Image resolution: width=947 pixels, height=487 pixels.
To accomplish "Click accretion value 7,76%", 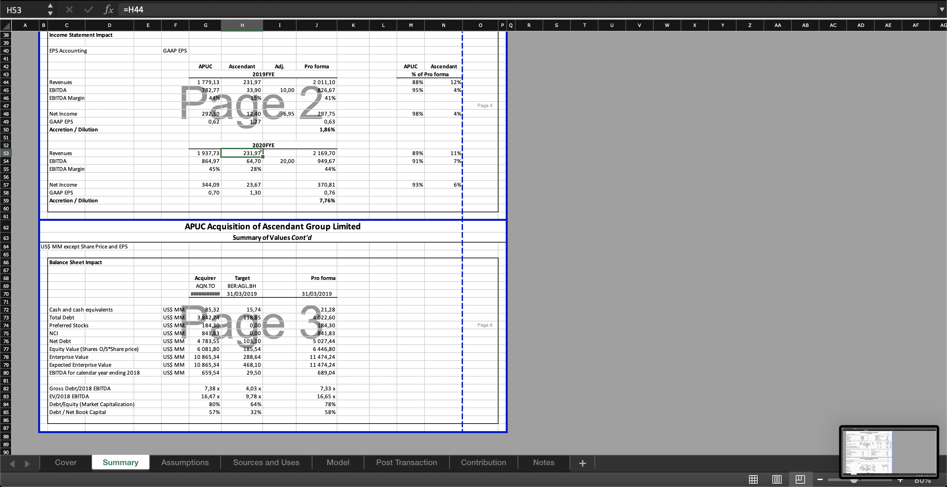I will tap(317, 200).
